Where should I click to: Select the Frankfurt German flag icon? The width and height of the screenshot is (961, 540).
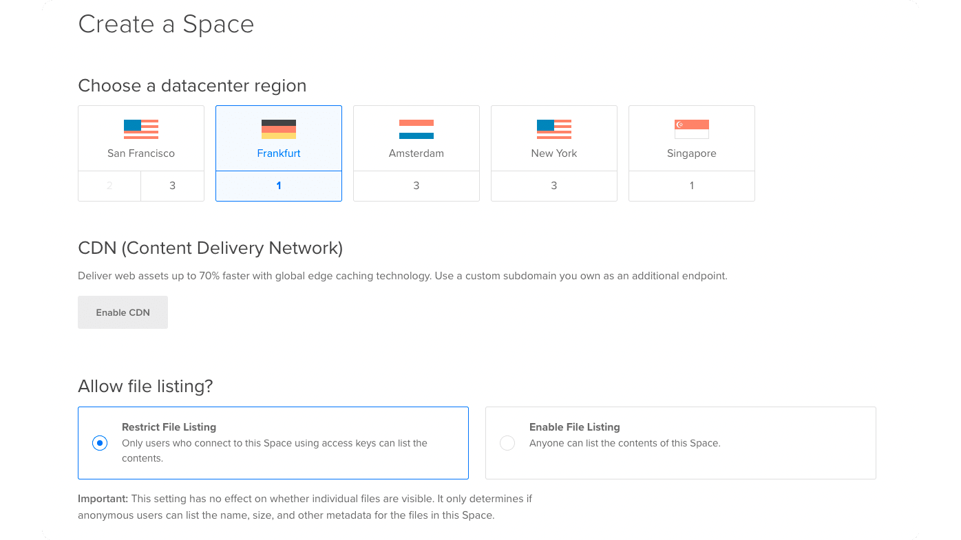(279, 129)
